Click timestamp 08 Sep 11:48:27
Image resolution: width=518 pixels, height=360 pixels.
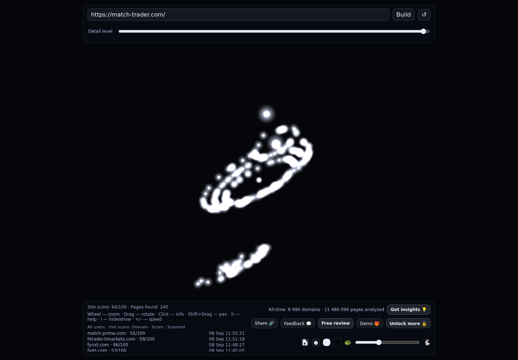point(227,345)
